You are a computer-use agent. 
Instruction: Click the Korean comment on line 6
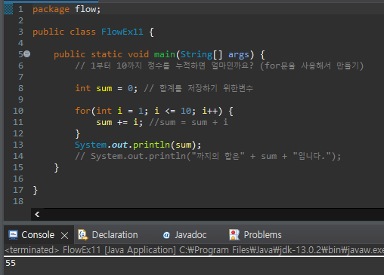pos(219,66)
